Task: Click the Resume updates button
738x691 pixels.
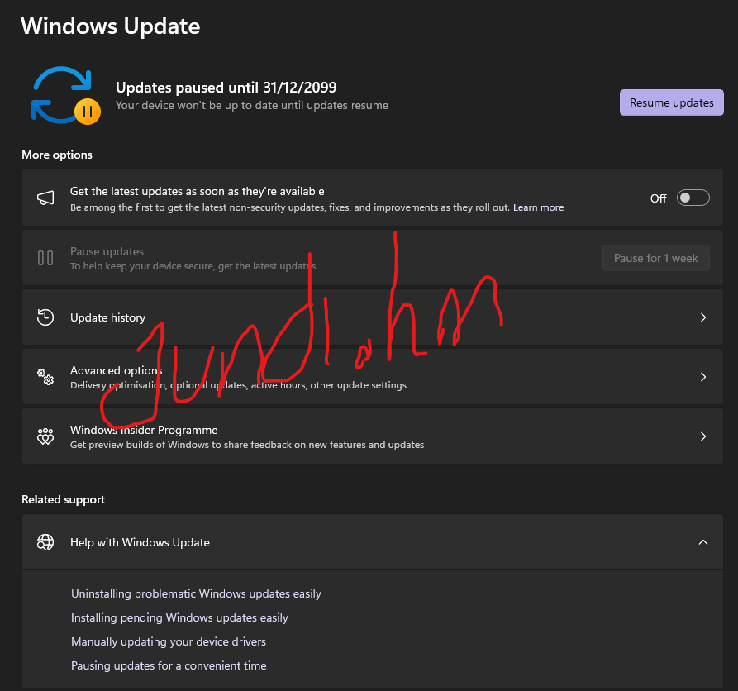Action: point(671,102)
